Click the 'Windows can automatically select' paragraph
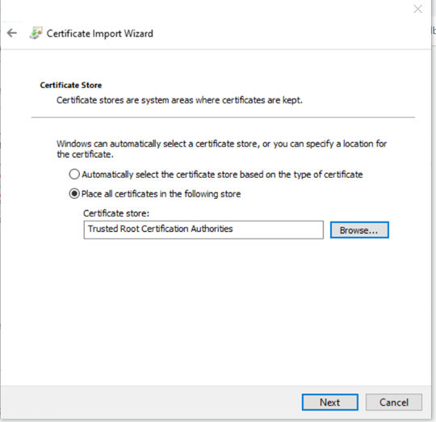 221,149
